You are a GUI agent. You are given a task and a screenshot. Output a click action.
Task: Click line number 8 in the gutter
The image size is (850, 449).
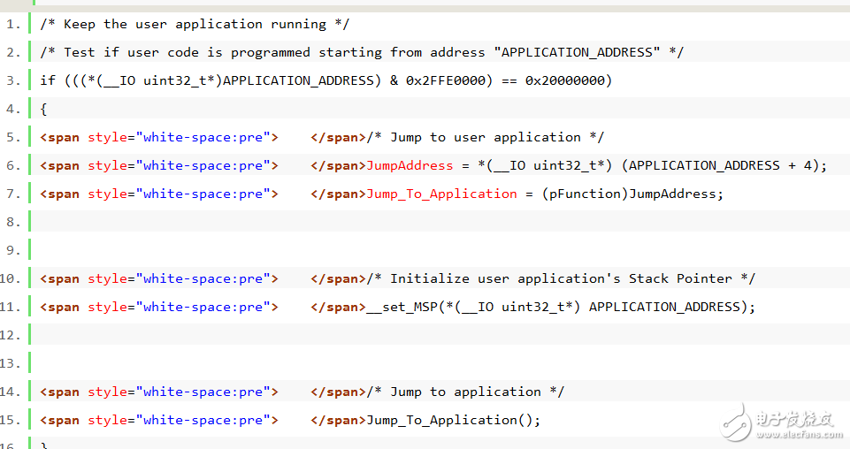tap(13, 223)
